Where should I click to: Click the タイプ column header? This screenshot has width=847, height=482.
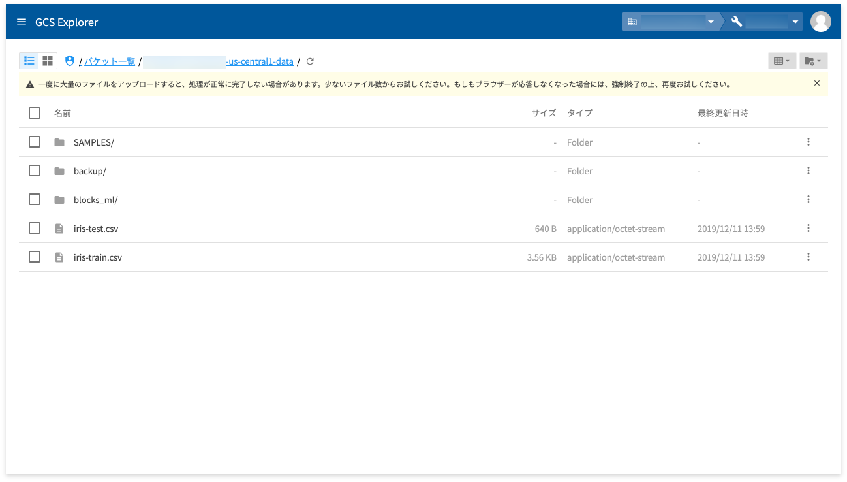point(579,113)
